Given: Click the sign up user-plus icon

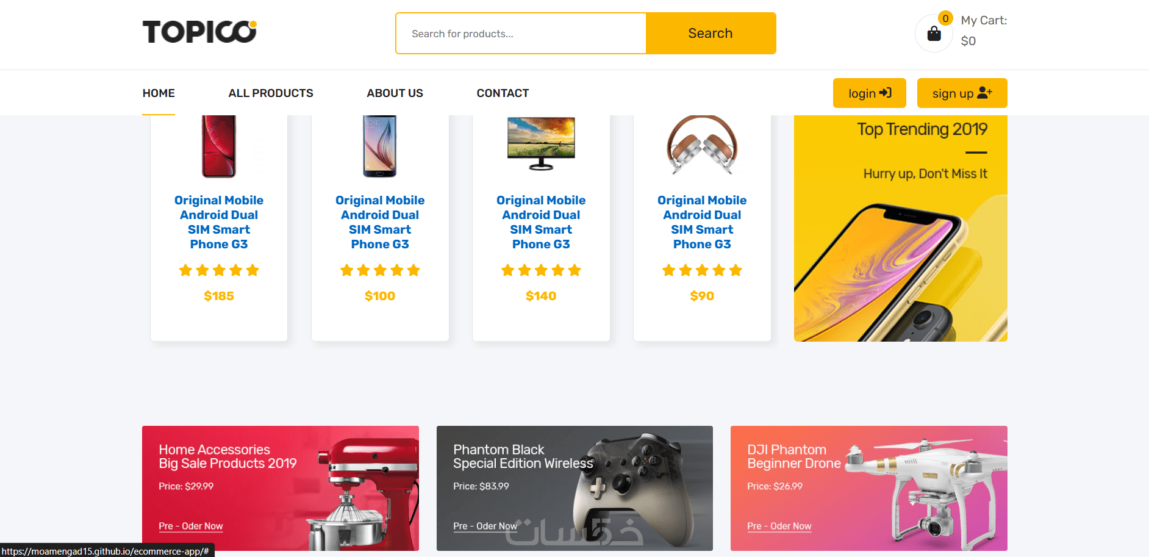Looking at the screenshot, I should point(984,93).
